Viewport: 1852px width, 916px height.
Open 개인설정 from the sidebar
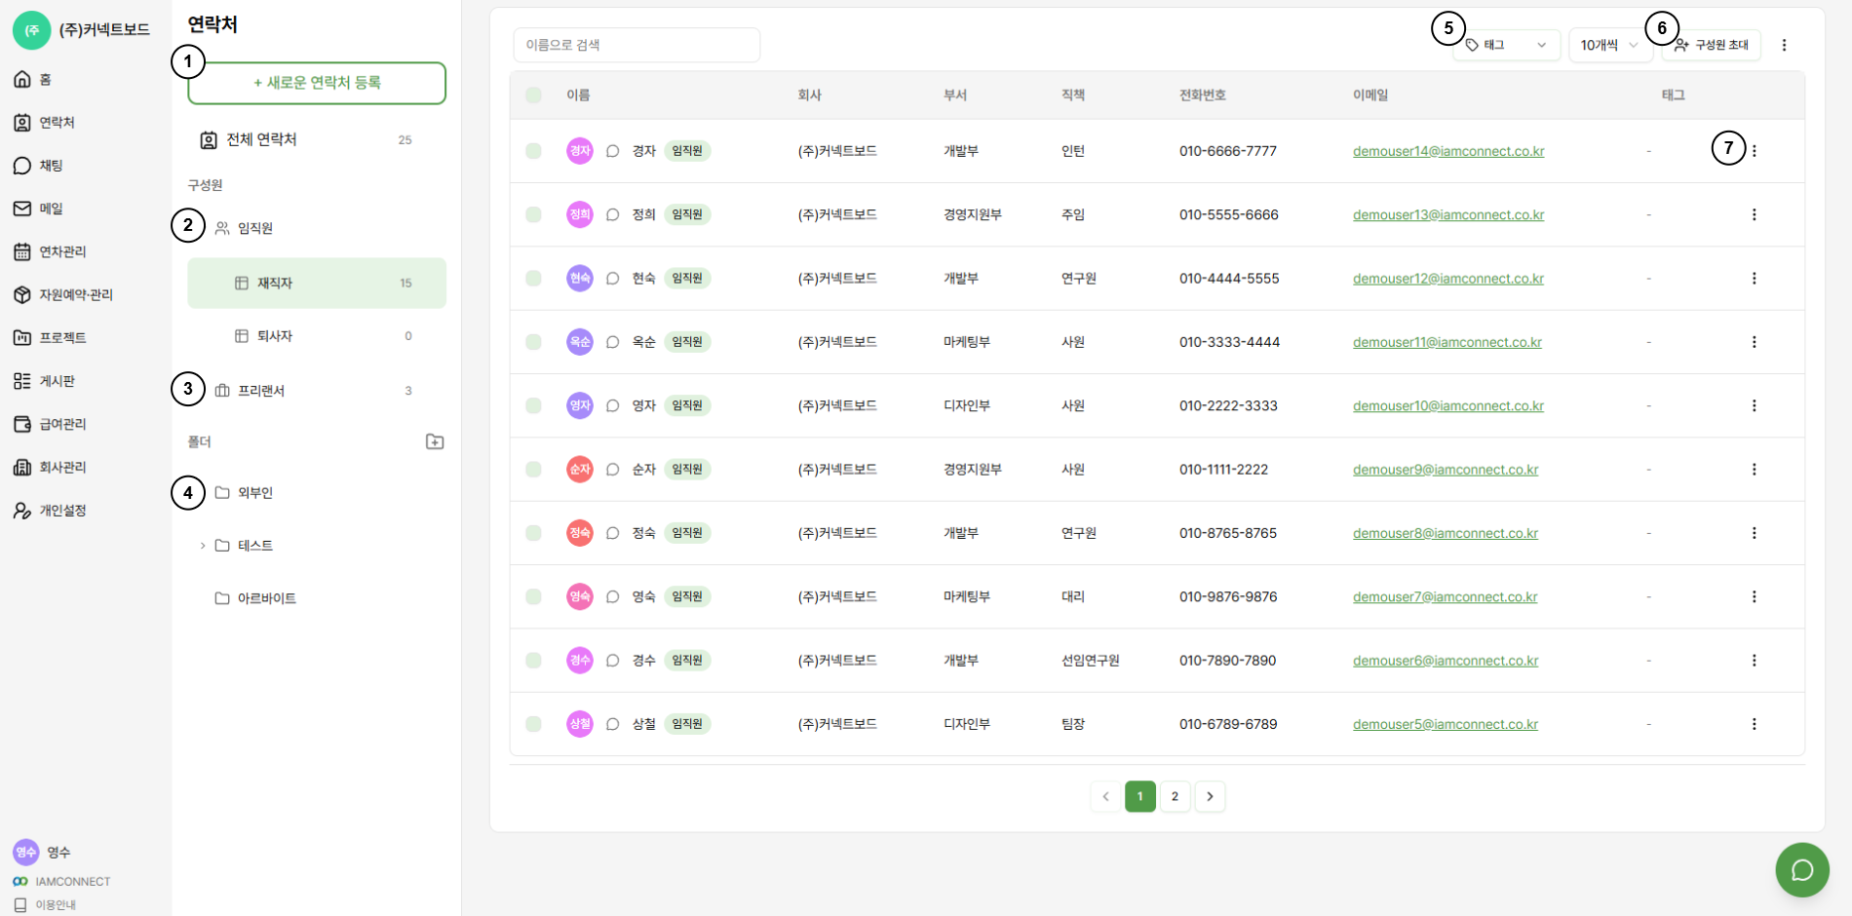pos(51,510)
